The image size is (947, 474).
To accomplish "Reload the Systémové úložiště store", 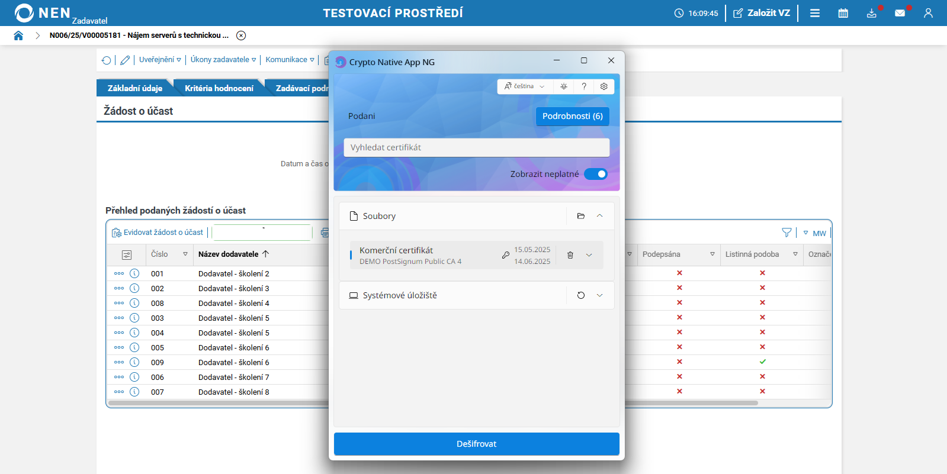I will pos(581,295).
